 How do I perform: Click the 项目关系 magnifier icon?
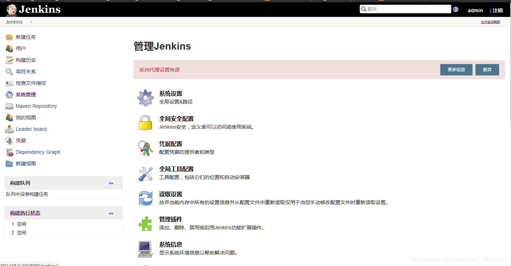click(9, 72)
